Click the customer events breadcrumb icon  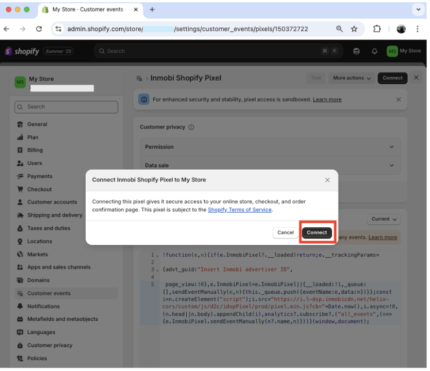click(139, 78)
